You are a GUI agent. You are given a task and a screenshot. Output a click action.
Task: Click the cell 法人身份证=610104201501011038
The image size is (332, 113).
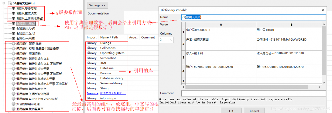pyautogui.click(x=289, y=57)
